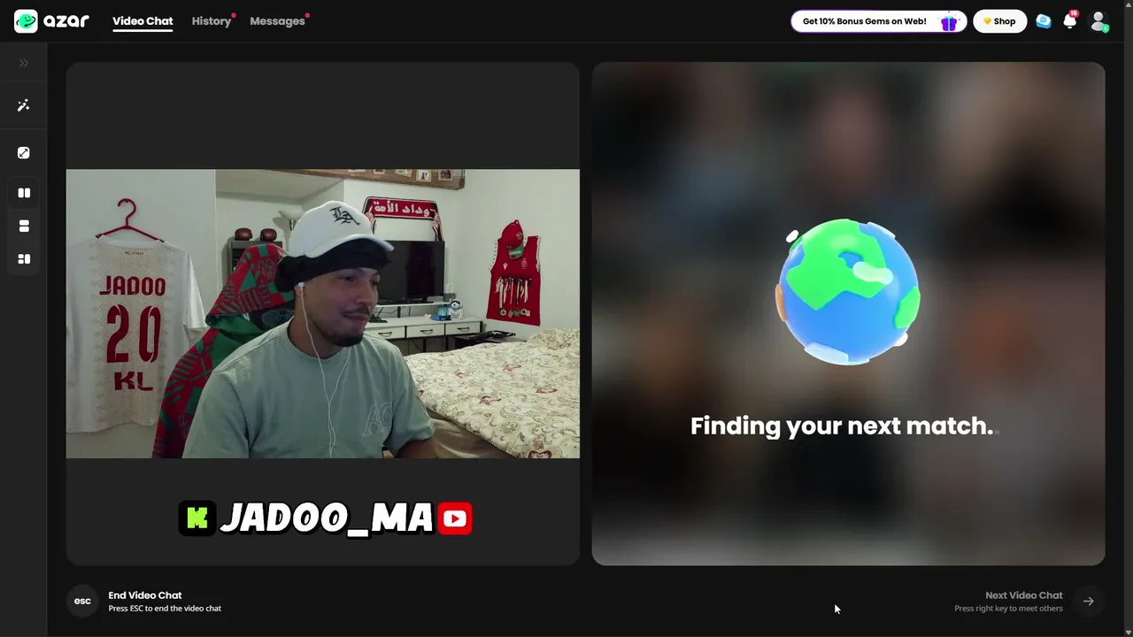Click the purple gift box icon
This screenshot has width=1133, height=637.
tap(949, 22)
